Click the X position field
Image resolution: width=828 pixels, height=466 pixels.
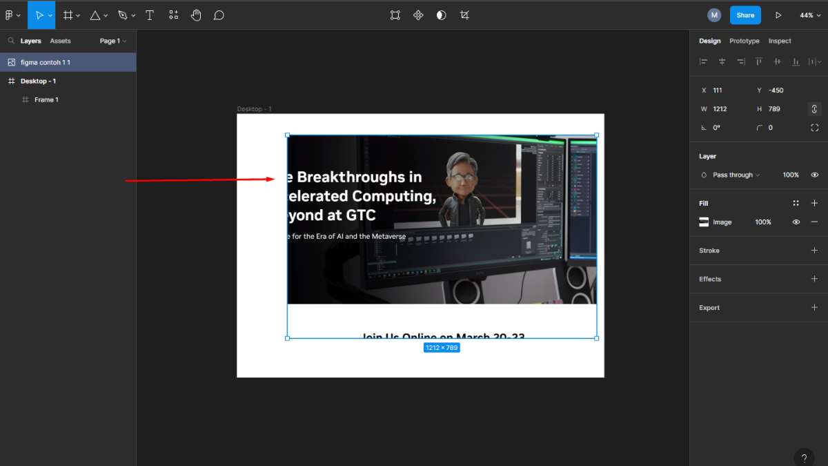723,90
